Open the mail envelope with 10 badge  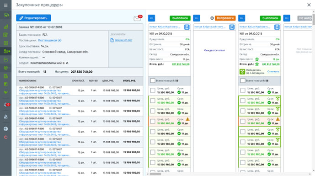[138, 18]
